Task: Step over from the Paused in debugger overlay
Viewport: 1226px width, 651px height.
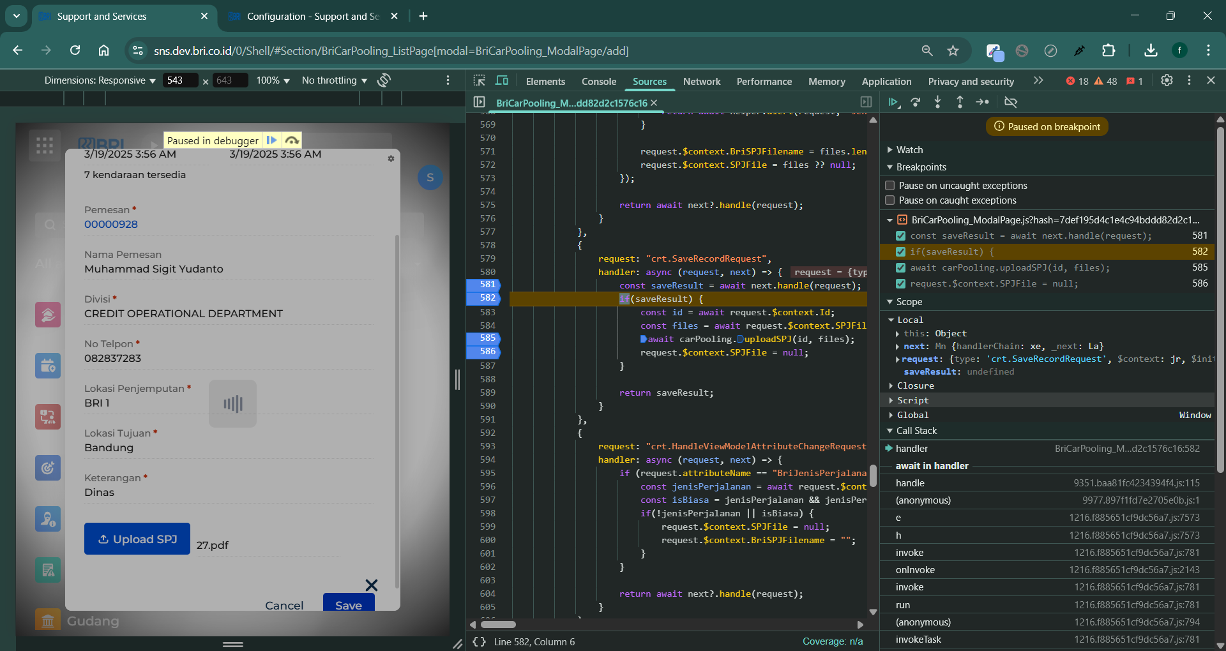Action: (x=292, y=140)
